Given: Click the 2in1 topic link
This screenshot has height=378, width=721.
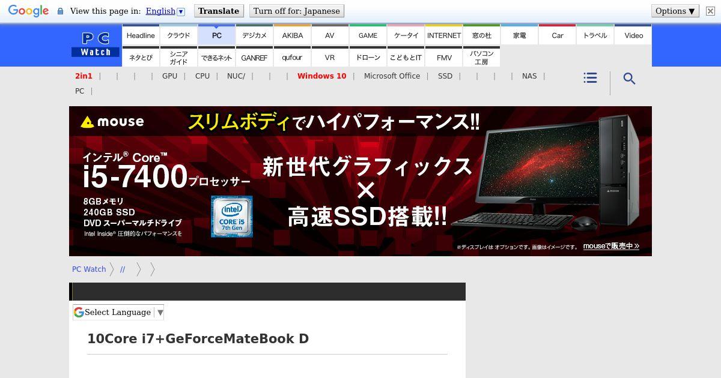Looking at the screenshot, I should tap(84, 76).
